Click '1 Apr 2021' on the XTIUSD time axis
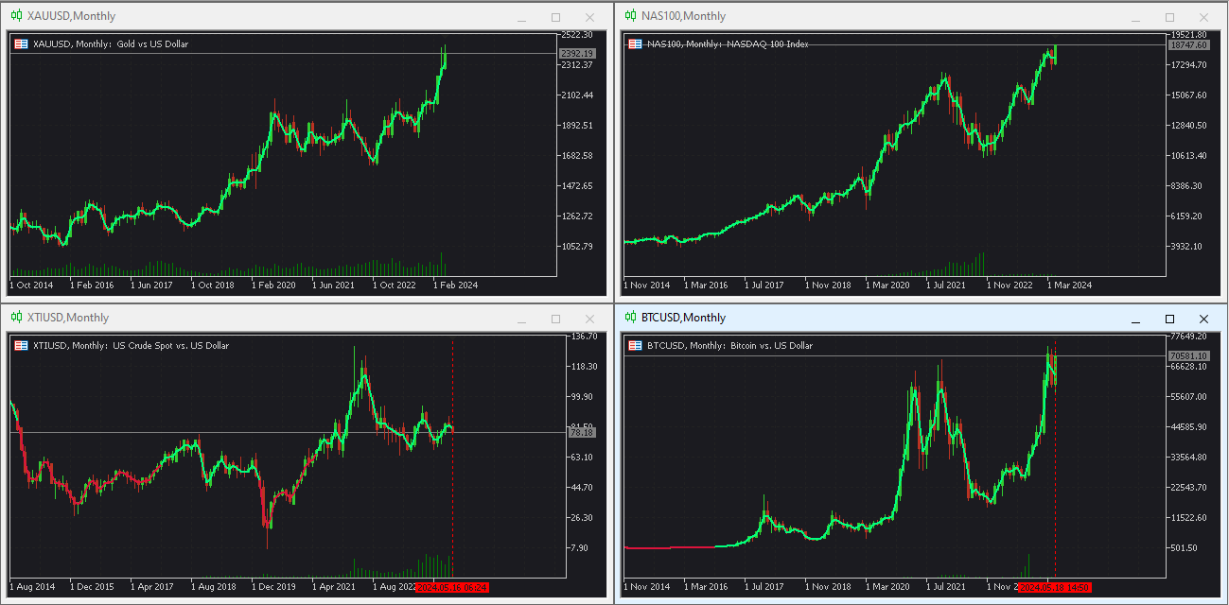The height and width of the screenshot is (605, 1229). pyautogui.click(x=335, y=587)
